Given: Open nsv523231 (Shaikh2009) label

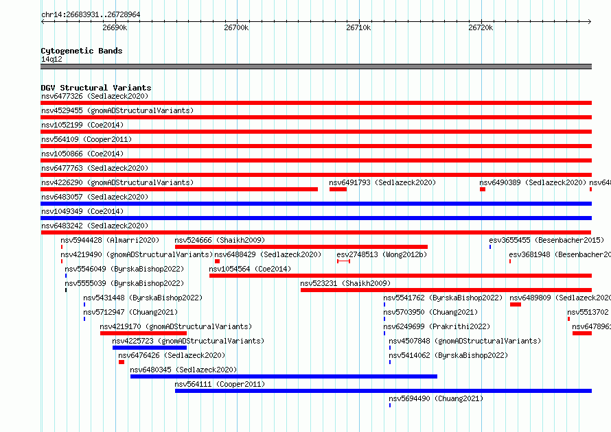Looking at the screenshot, I should coord(345,283).
